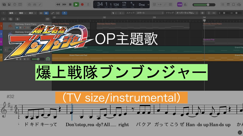Switch to the highlighted list view button
Screen dimensions: 243x136
click(46, 13)
